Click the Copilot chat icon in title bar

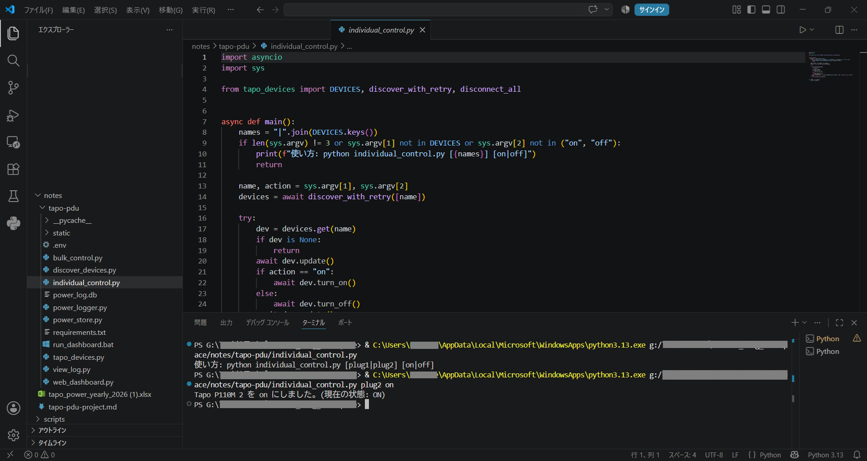593,9
